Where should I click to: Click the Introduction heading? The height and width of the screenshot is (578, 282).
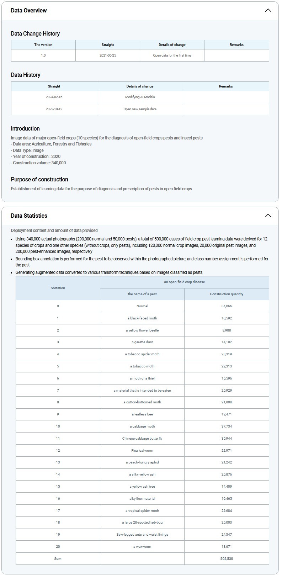(25, 129)
